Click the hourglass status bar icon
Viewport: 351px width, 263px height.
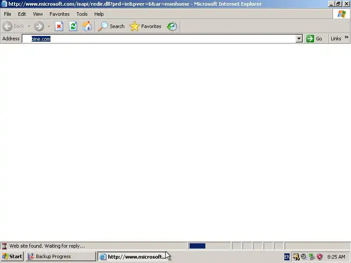(4, 246)
